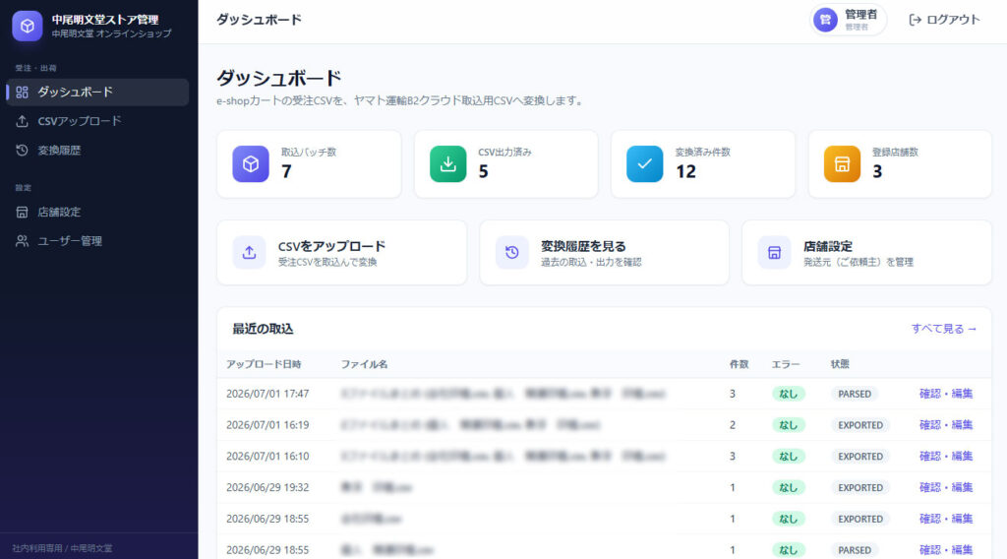The height and width of the screenshot is (559, 1007).
Task: Click the upload arrow icon on CSVをアップロード card
Action: 249,253
